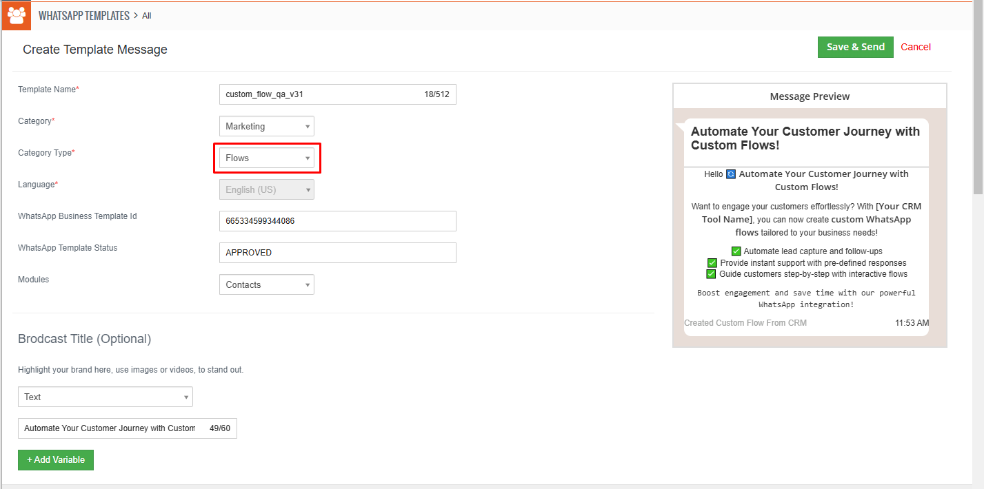Open the Category Type dropdown showing Flows
The width and height of the screenshot is (984, 489).
point(267,158)
